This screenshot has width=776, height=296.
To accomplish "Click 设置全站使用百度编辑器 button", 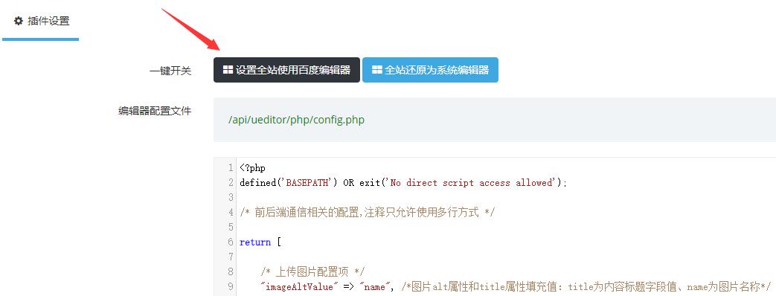I will tap(286, 70).
